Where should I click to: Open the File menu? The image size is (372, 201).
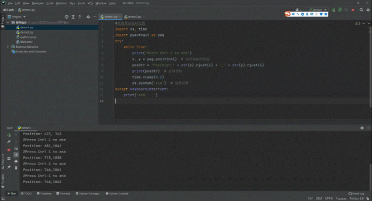coord(10,3)
